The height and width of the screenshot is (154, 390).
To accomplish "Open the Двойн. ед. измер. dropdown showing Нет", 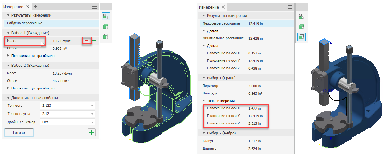I will click(67, 122).
